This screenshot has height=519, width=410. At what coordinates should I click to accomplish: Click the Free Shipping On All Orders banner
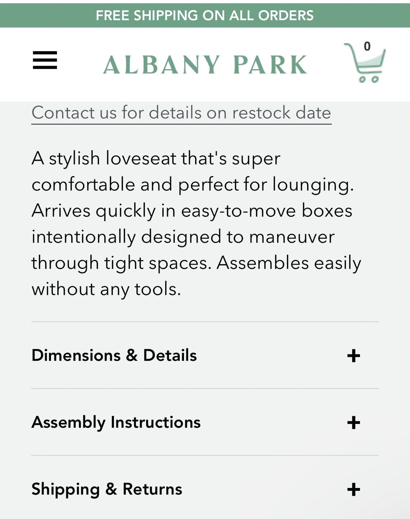coord(205,15)
